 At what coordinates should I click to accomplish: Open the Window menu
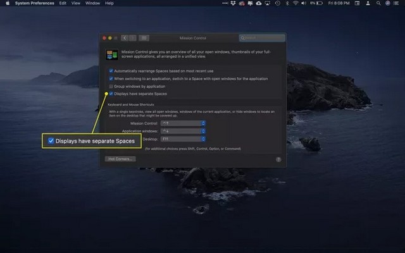pos(92,3)
